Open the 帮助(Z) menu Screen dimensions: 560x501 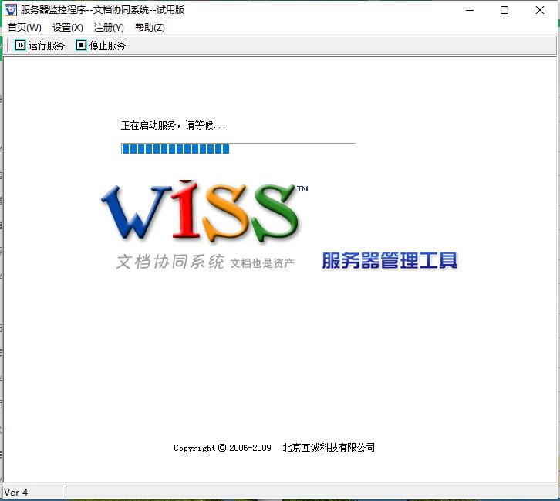[x=150, y=28]
